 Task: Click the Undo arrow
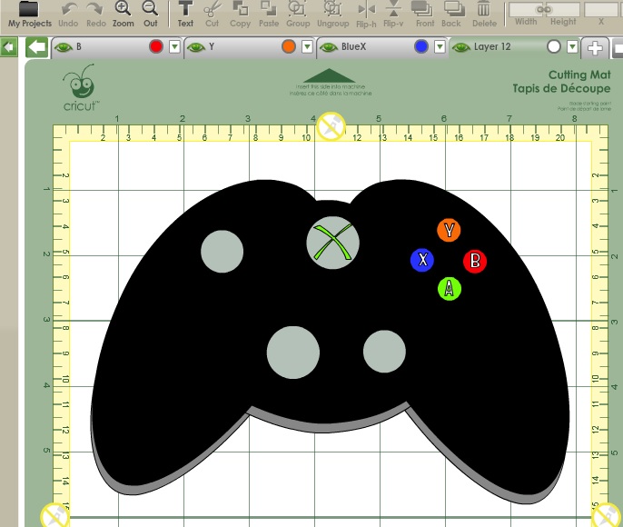[68, 15]
